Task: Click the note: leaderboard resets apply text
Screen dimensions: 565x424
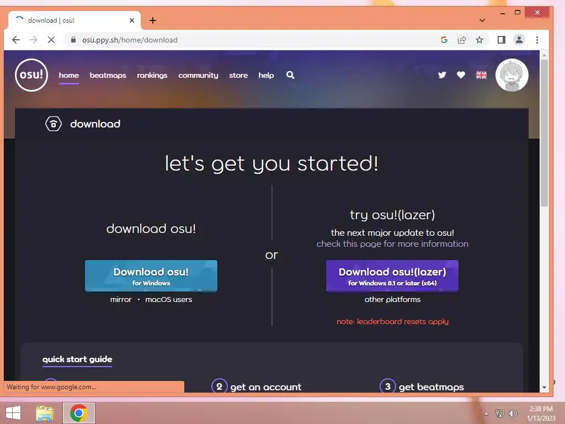Action: tap(392, 322)
